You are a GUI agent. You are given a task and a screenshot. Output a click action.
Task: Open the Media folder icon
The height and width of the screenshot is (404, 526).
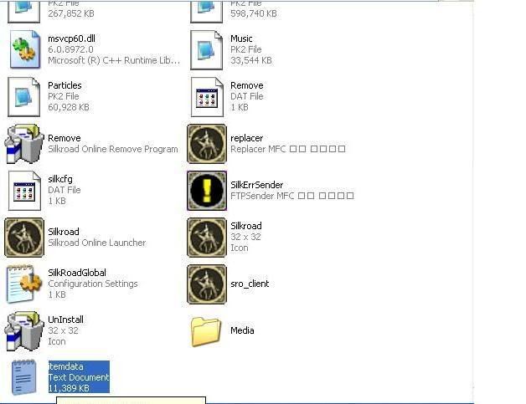pos(206,331)
